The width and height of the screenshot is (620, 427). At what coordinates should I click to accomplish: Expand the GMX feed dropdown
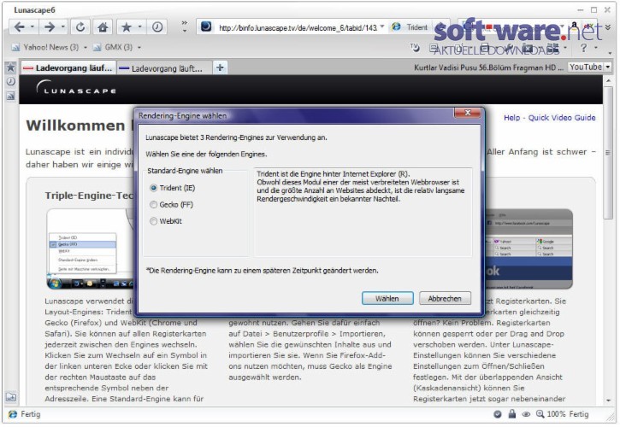tap(139, 48)
